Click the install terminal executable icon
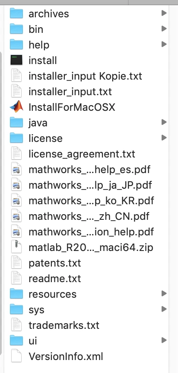 [x=16, y=60]
